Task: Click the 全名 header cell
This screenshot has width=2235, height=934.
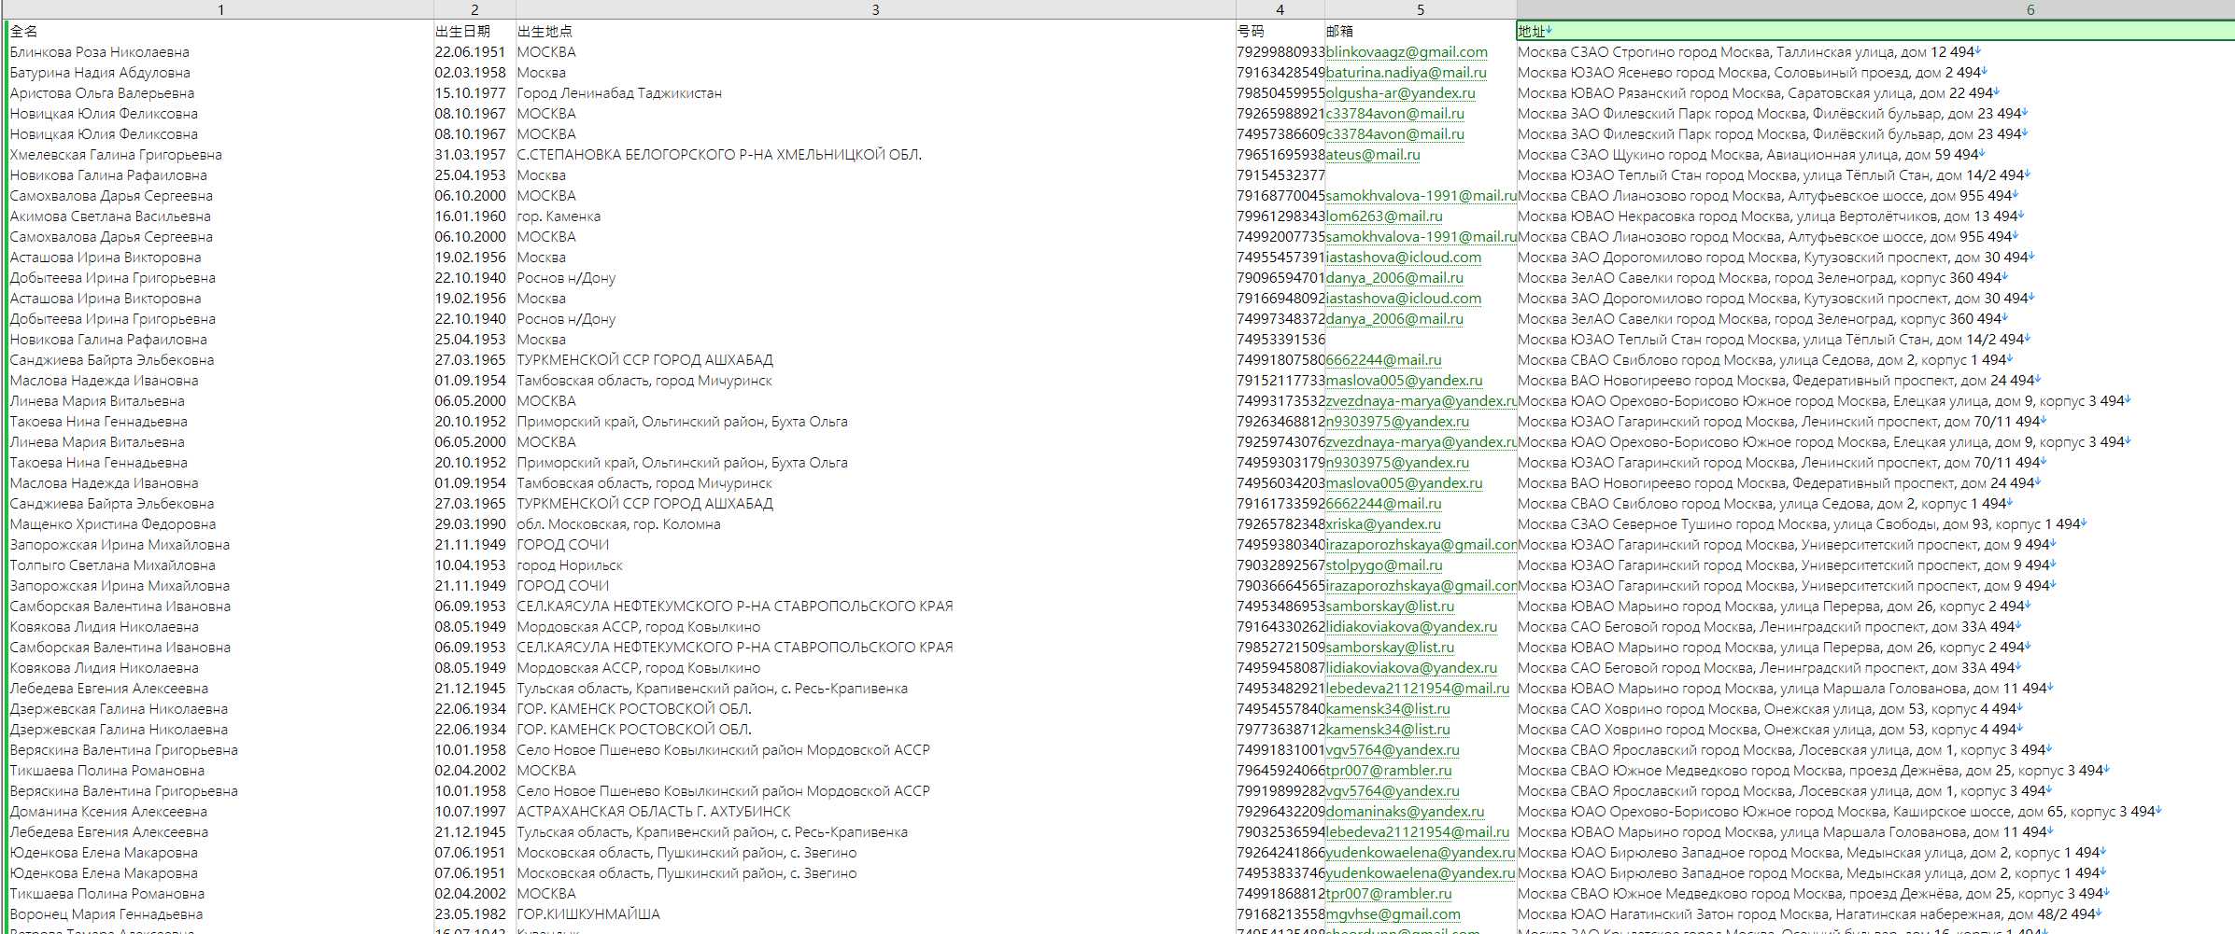Action: point(220,31)
